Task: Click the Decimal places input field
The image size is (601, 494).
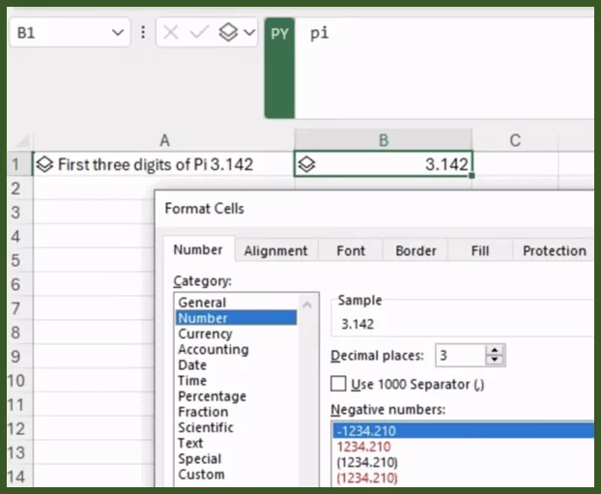Action: click(x=458, y=355)
